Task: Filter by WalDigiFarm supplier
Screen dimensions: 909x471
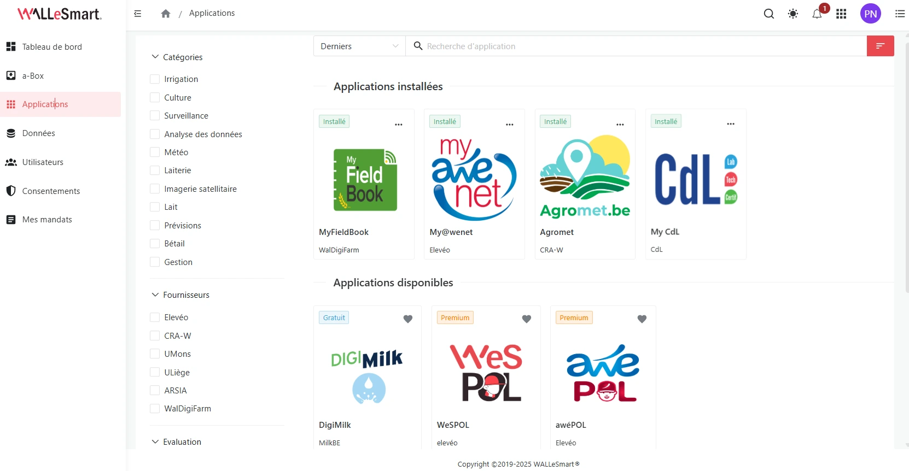Action: pos(155,409)
